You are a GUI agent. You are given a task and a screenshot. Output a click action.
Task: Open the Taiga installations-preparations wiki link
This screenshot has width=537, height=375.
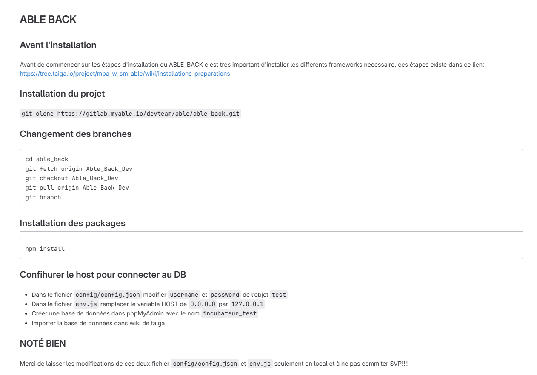coord(125,74)
